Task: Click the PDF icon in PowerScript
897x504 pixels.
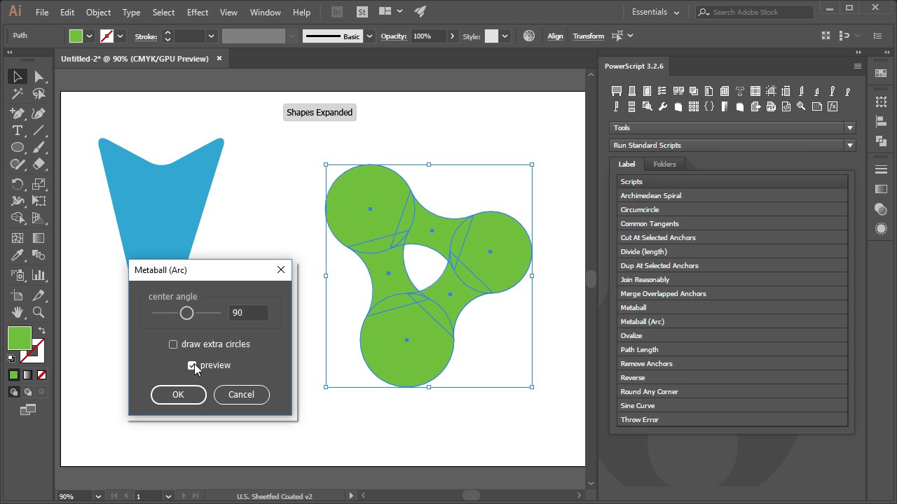Action: coord(771,106)
